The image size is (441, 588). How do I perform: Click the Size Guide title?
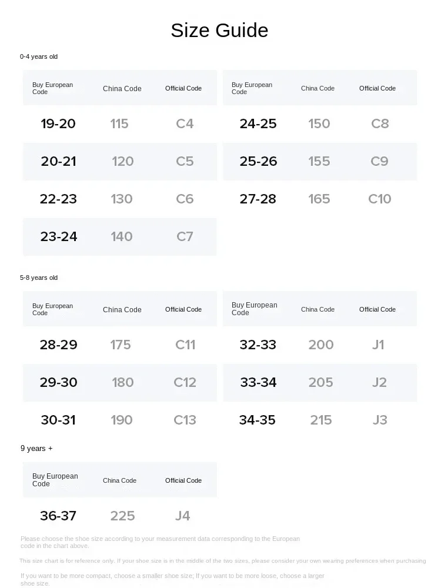pos(219,30)
